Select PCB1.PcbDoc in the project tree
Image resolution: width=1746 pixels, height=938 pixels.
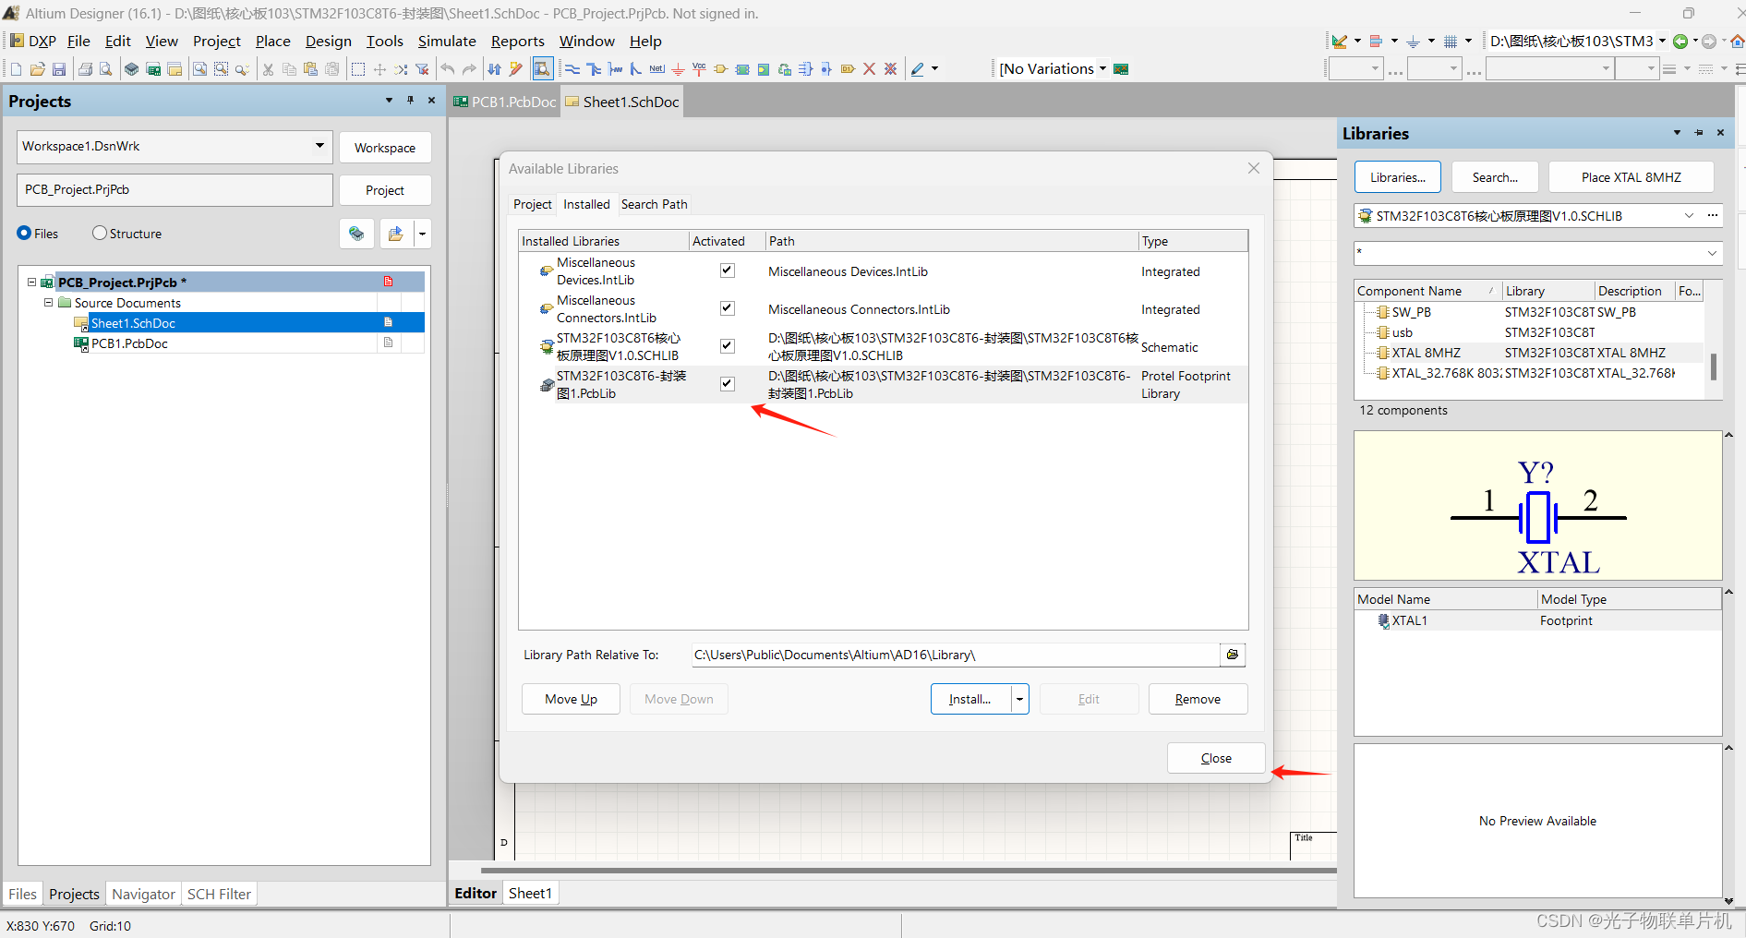[129, 343]
